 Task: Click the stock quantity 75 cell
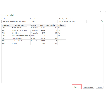pyautogui.click(x=51, y=33)
